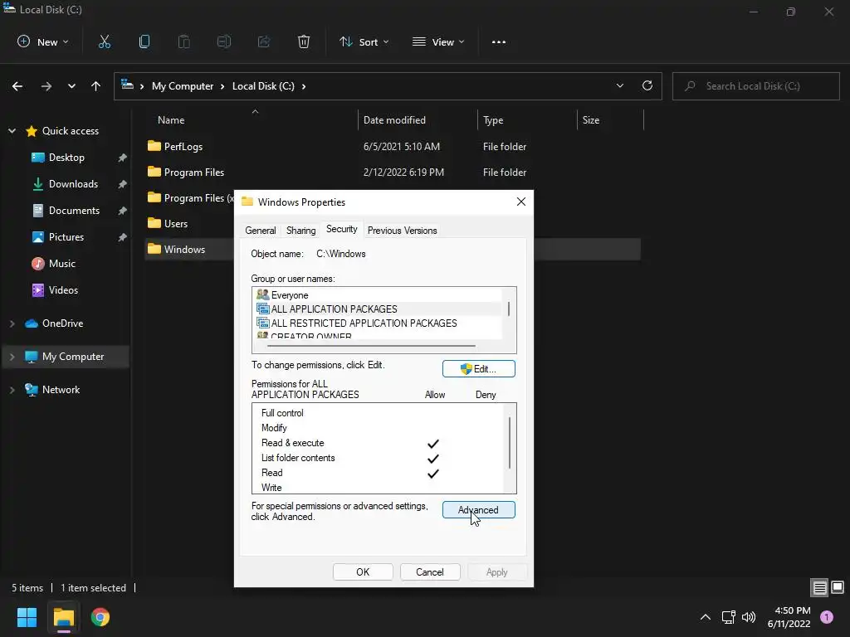Screen dimensions: 850x637
Task: Open Documents in Quick access
Action: [74, 210]
